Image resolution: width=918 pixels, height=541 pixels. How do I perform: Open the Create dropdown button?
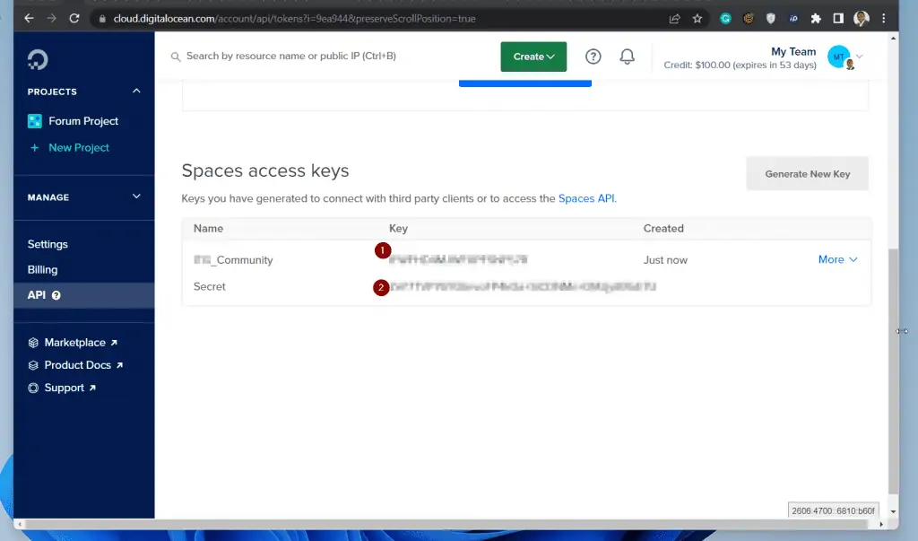[533, 57]
